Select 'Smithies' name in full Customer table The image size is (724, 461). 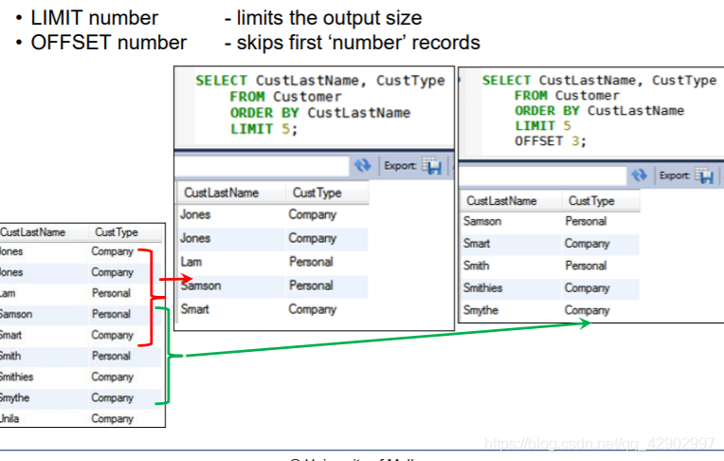[17, 377]
